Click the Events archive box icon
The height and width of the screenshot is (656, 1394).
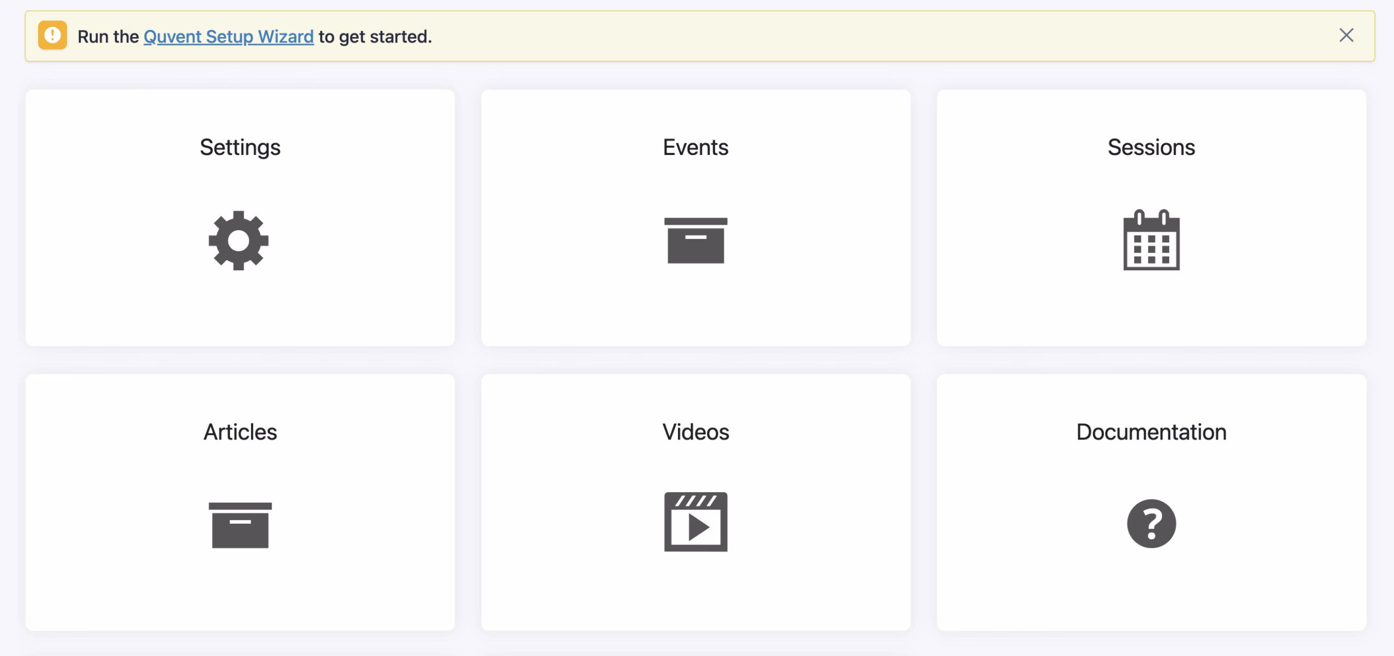point(695,240)
